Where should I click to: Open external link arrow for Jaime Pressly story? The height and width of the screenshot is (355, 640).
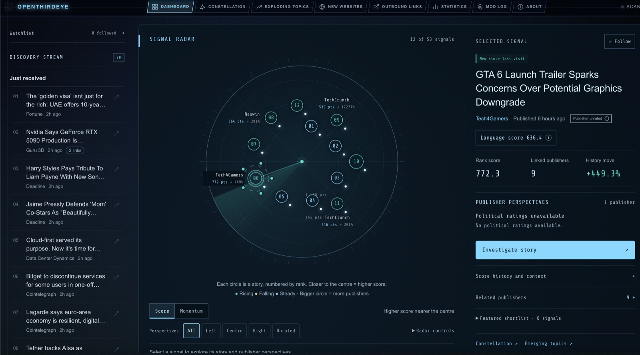[116, 205]
